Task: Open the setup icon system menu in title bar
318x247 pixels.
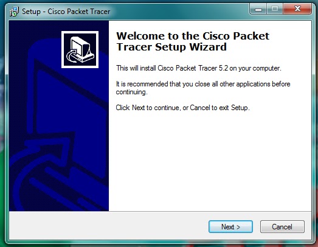Action: click(x=14, y=12)
